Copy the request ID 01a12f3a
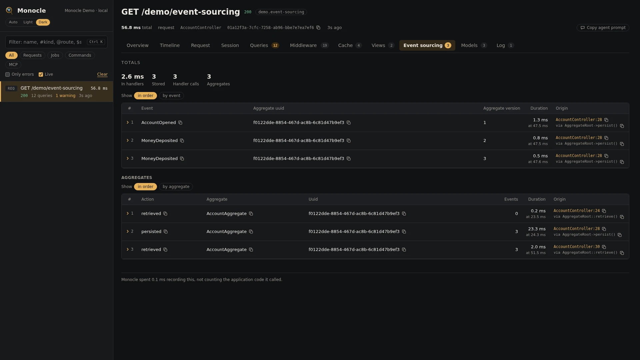The width and height of the screenshot is (640, 360). (318, 28)
